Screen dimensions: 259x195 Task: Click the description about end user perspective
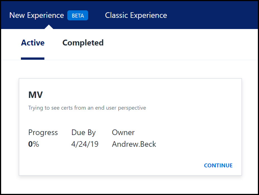87,108
